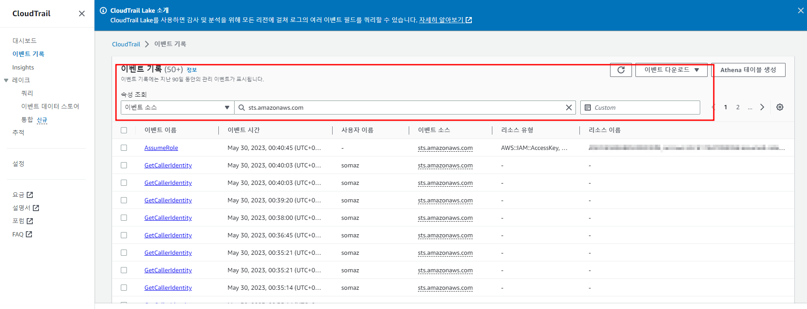Click sts.amazonaws.com in the AssumeRole row

point(445,148)
